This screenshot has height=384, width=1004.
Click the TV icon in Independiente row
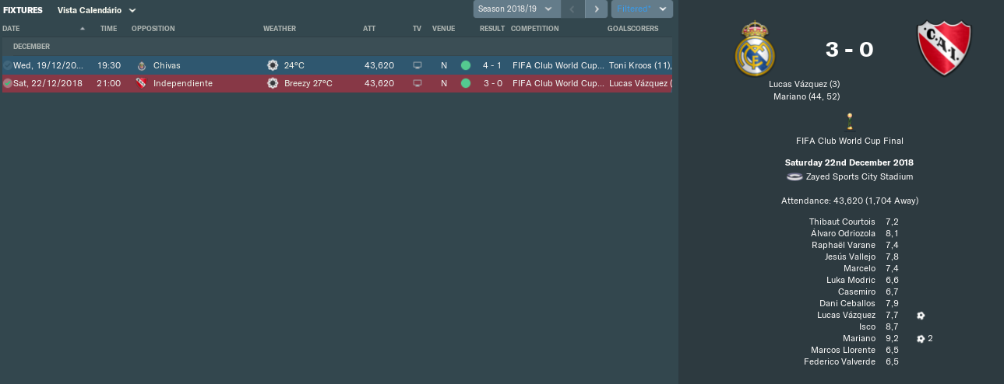[417, 83]
